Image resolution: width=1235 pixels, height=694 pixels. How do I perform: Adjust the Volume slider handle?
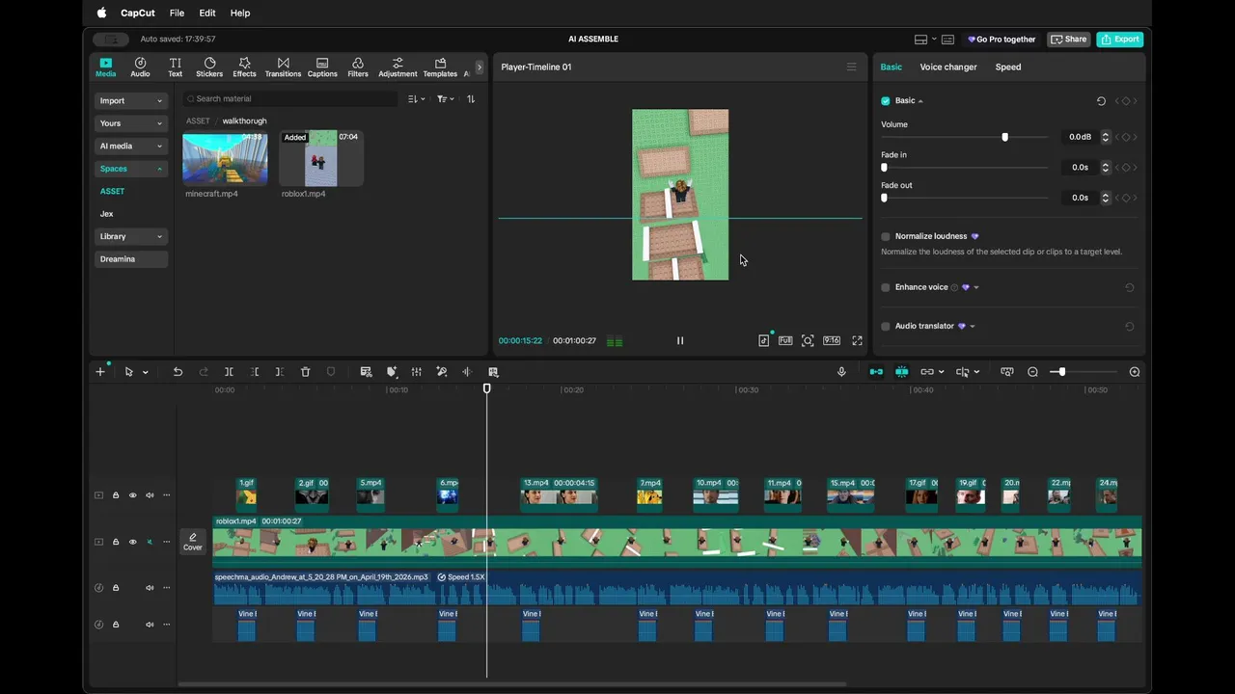pyautogui.click(x=1004, y=137)
